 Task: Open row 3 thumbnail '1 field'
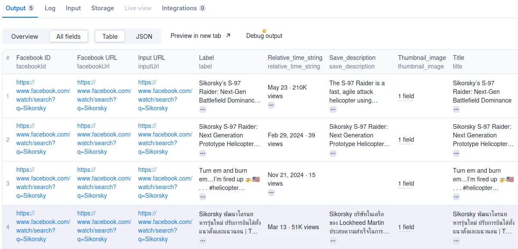406,184
